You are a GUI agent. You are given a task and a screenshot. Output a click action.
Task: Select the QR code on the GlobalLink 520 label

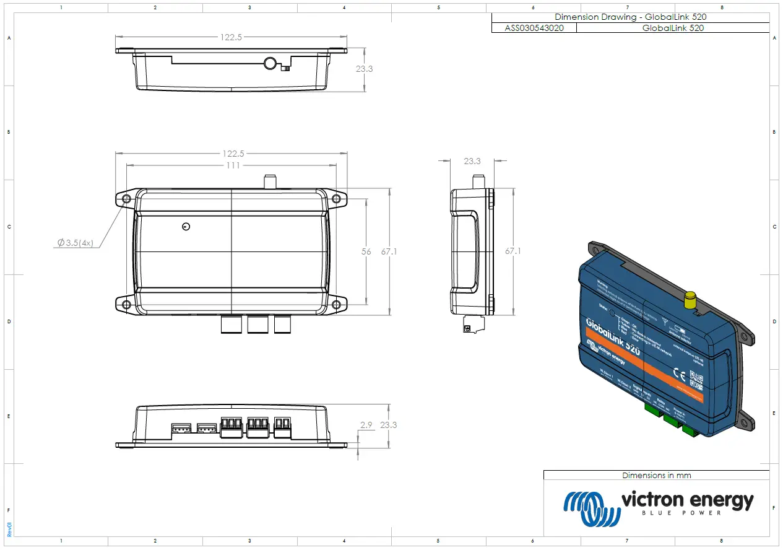click(697, 378)
